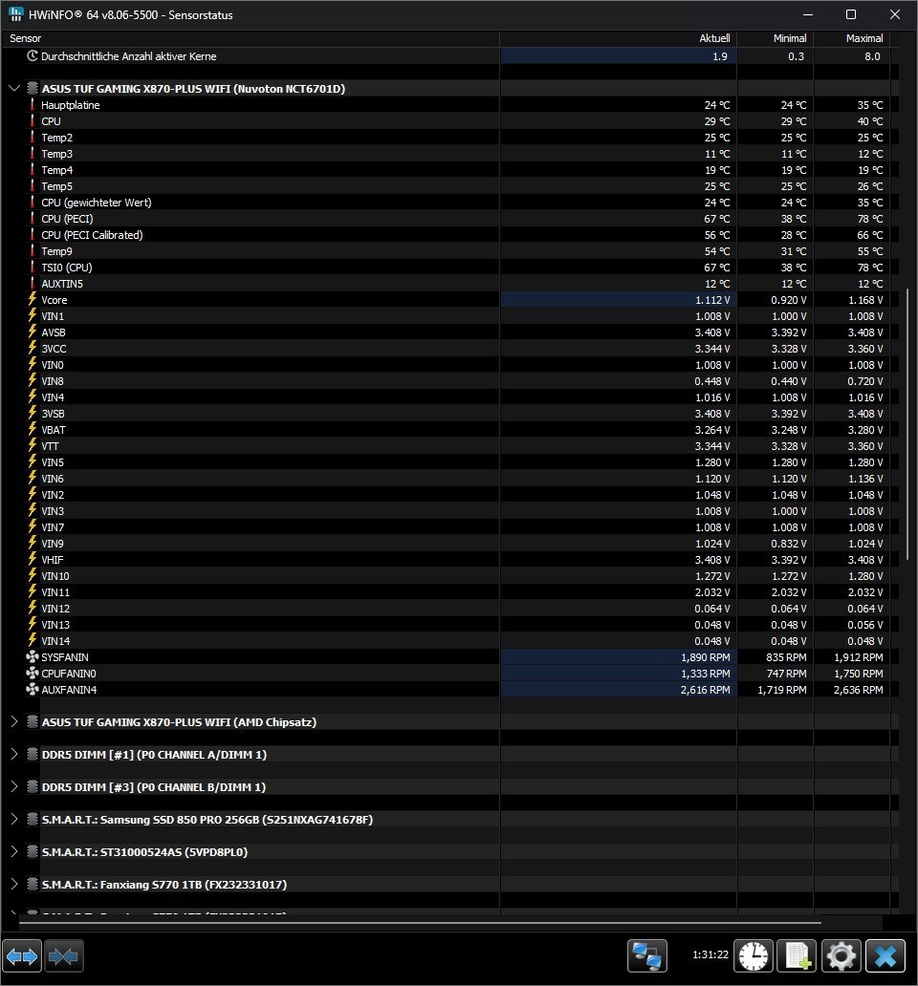Close sensors with the blue X button
This screenshot has height=986, width=918.
(885, 956)
